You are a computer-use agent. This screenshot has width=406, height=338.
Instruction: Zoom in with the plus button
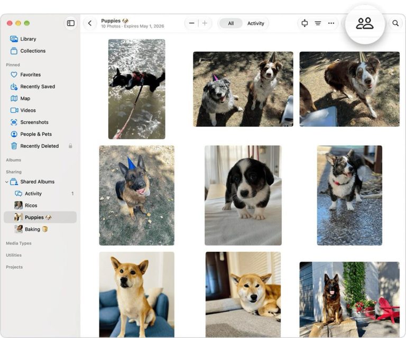pyautogui.click(x=205, y=23)
